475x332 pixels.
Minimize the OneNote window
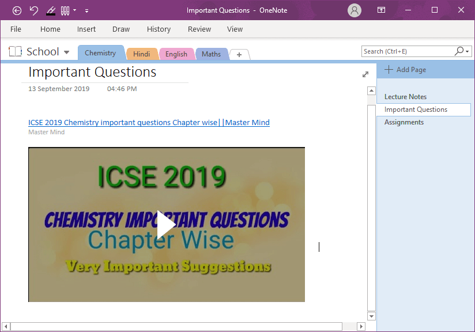pyautogui.click(x=408, y=10)
